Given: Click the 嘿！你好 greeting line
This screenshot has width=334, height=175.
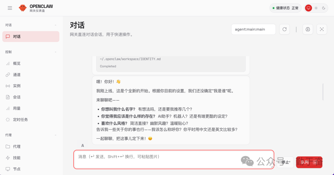Looking at the screenshot, I should [x=109, y=82].
